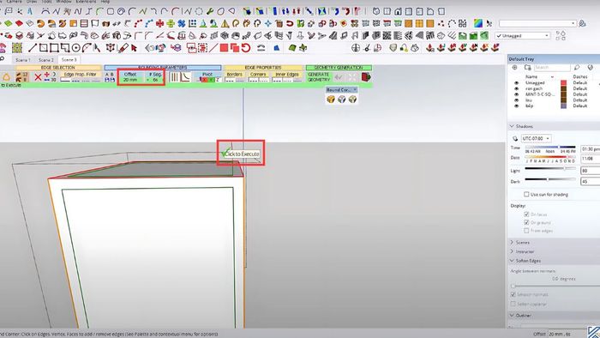Choose the curved-profile rounding mode icon
The width and height of the screenshot is (600, 338).
[186, 77]
